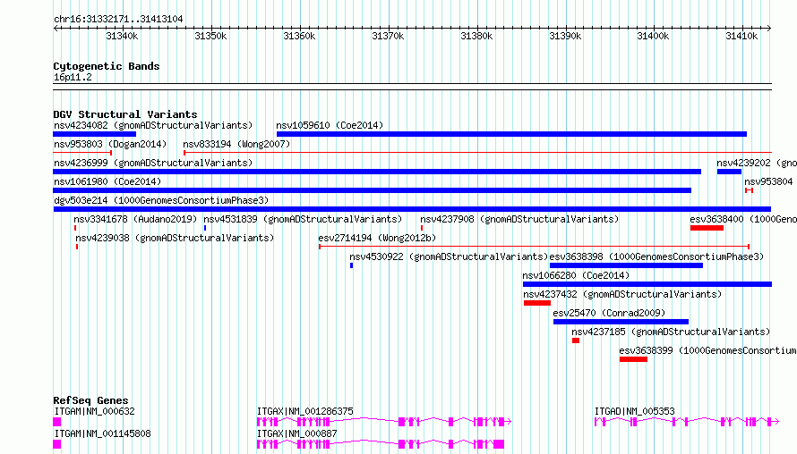
Task: Select the nsv3341678 (Audano2019) variant label
Action: tap(135, 220)
